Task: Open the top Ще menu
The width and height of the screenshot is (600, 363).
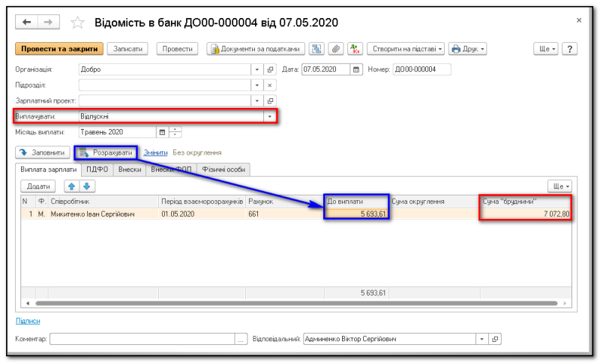Action: click(546, 49)
